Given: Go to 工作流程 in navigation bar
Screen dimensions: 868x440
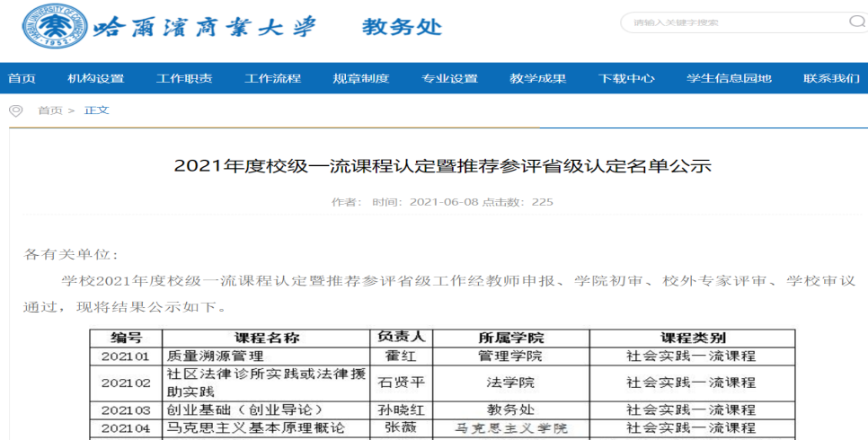Looking at the screenshot, I should pyautogui.click(x=272, y=78).
